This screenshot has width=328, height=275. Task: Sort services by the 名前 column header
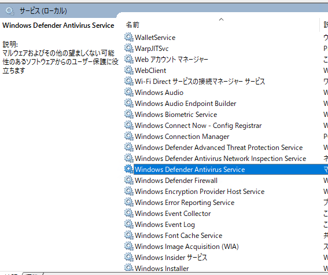(132, 25)
